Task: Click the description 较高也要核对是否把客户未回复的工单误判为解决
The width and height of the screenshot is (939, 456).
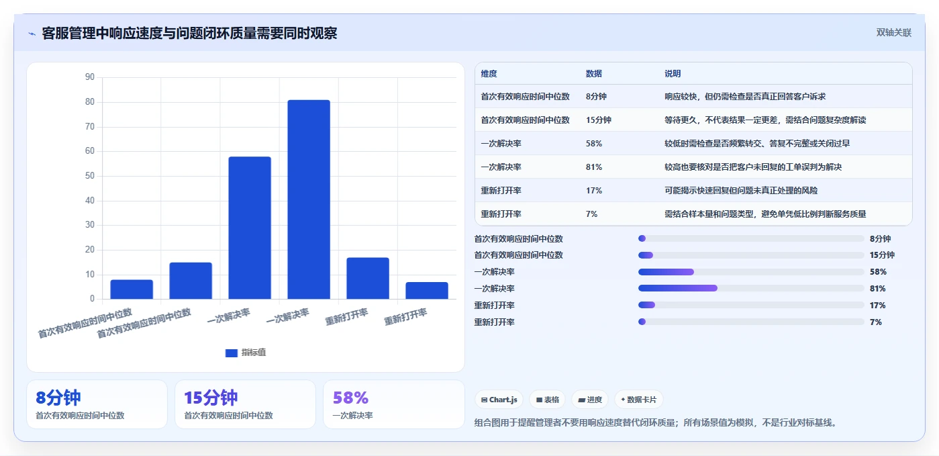Action: tap(753, 167)
